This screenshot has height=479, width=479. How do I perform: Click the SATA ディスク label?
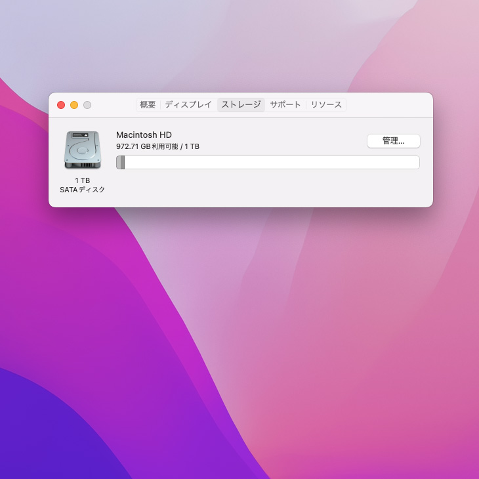83,190
